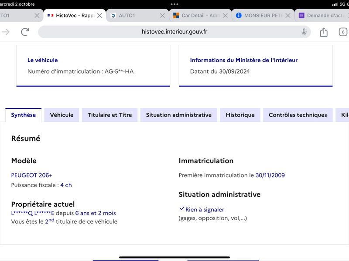349x261 pixels.
Task: Switch to the Demande d'actu tab
Action: click(322, 16)
